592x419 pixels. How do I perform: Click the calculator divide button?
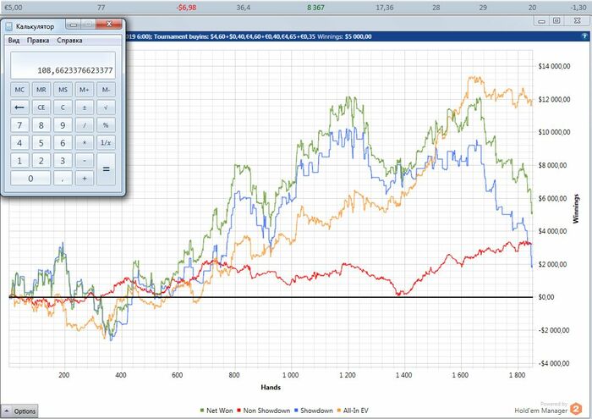(85, 125)
